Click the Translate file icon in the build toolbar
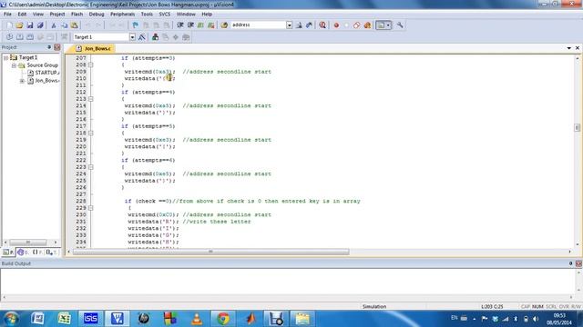Viewport: 583px width, 327px height. coord(9,37)
